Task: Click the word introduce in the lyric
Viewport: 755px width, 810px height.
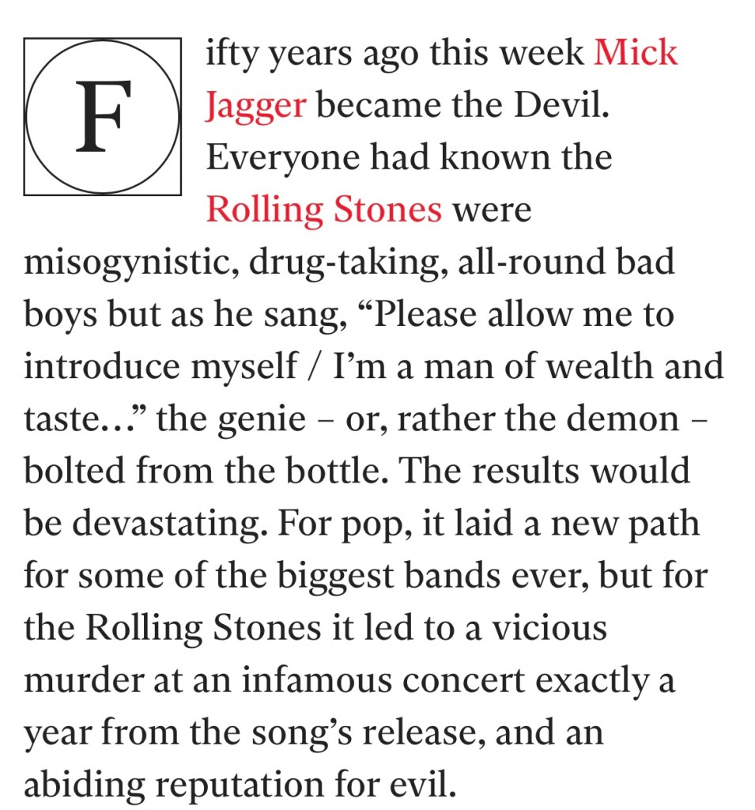Action: [x=102, y=365]
